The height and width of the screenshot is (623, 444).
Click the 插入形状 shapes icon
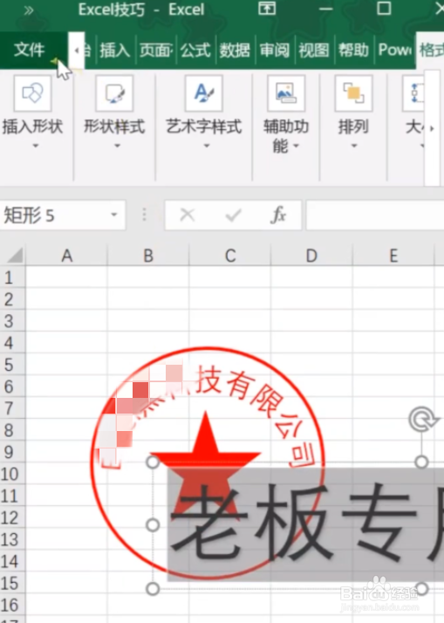(32, 93)
